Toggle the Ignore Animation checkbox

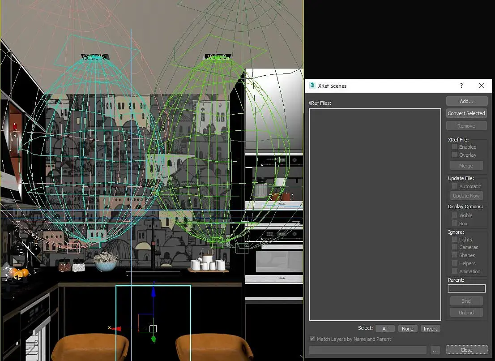[x=455, y=271]
